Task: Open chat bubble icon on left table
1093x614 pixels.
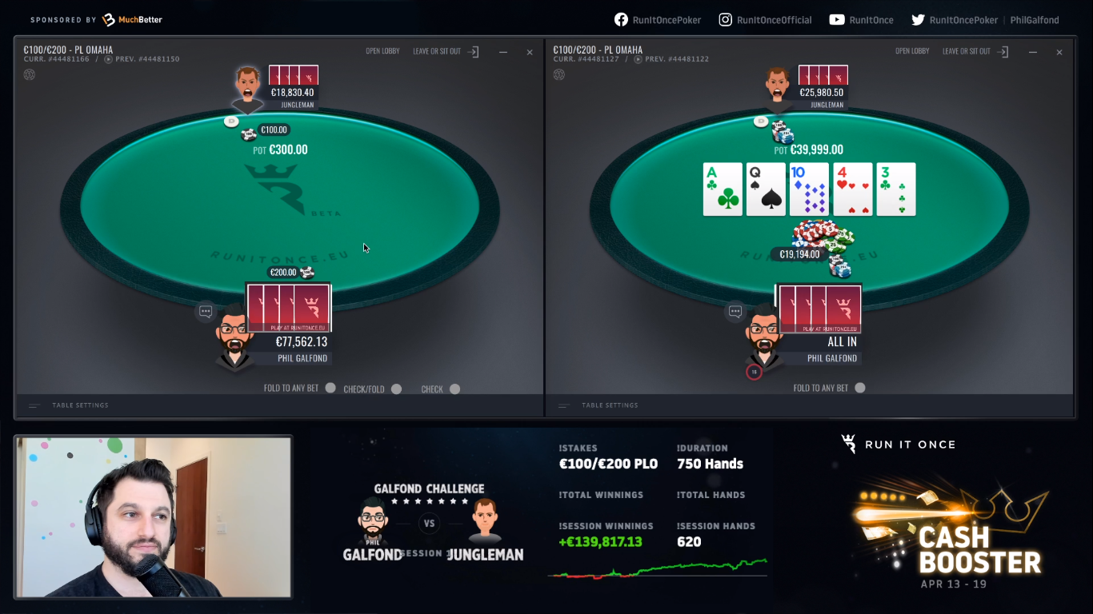Action: pos(206,312)
